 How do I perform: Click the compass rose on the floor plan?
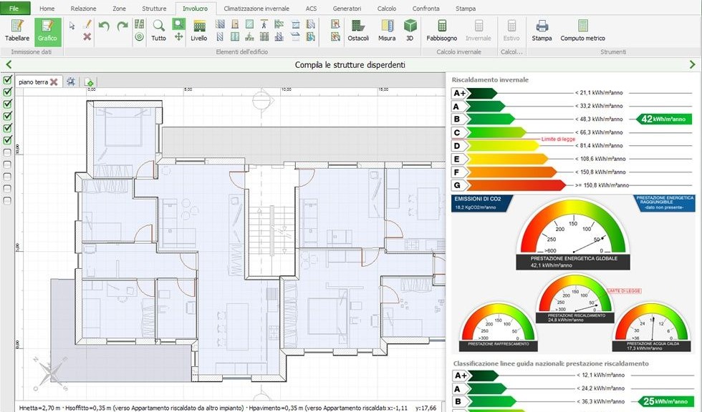(50, 373)
